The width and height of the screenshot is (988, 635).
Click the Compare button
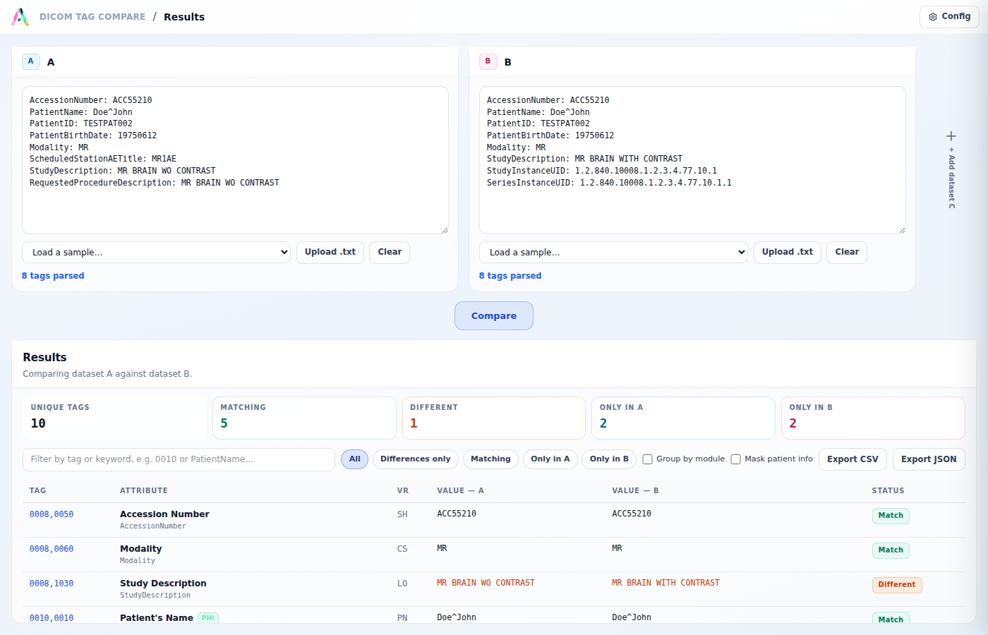coord(494,316)
